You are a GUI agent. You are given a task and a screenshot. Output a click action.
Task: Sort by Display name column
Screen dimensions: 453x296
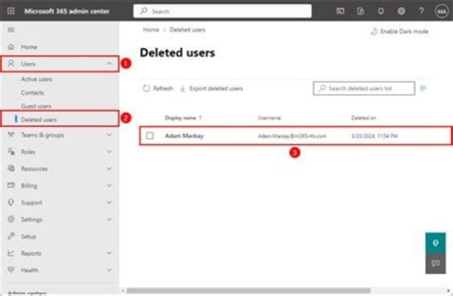coord(183,118)
